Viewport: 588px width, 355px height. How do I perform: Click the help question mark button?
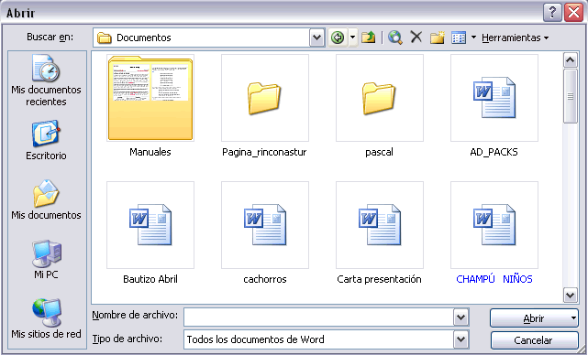click(552, 12)
